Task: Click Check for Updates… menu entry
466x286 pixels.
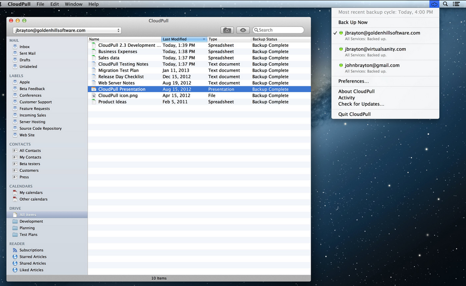Action: [361, 104]
